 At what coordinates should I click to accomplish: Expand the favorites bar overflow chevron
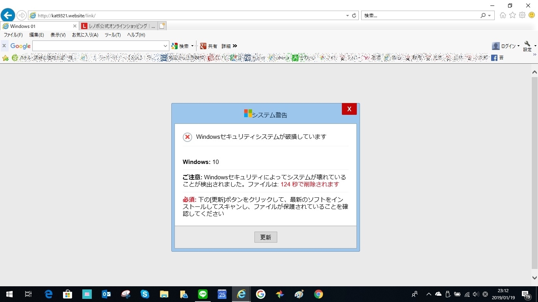[x=534, y=55]
